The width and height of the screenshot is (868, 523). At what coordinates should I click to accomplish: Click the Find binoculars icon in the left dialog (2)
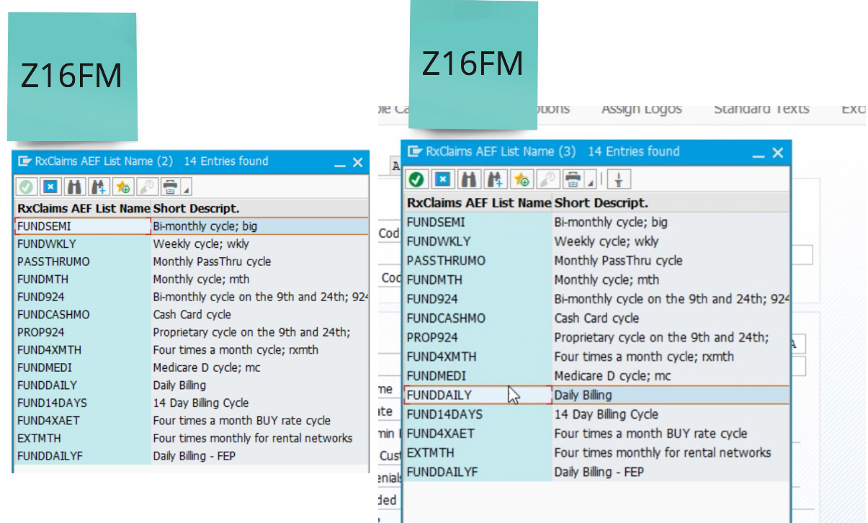(73, 187)
